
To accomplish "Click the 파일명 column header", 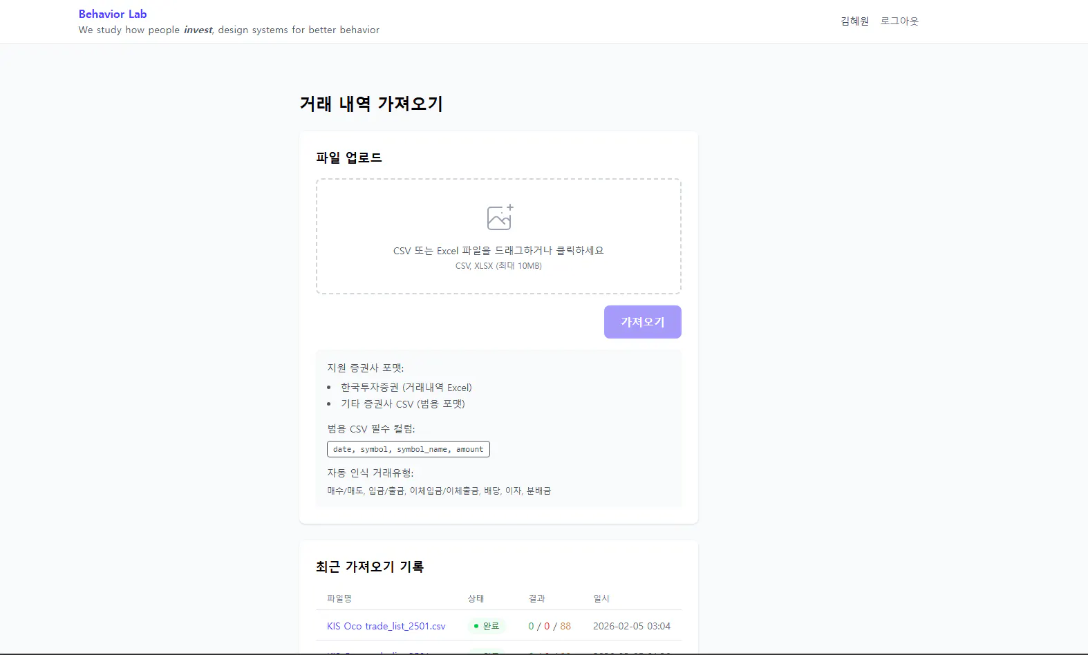I will 339,598.
